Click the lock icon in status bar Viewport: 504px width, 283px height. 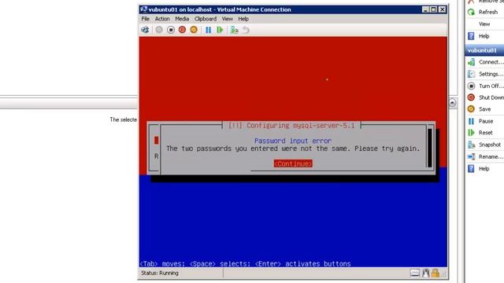435,273
